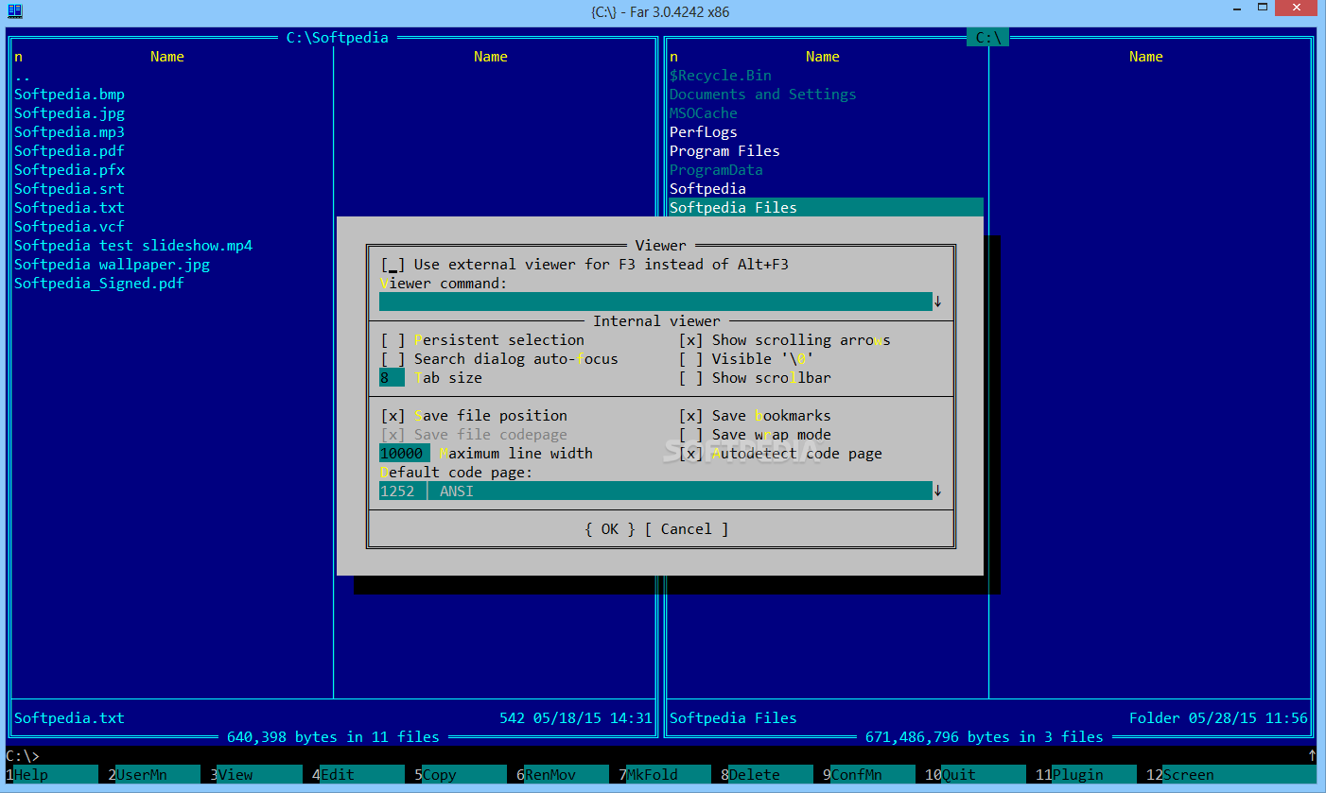This screenshot has width=1326, height=793.
Task: Open Viewer command history dropdown arrow
Action: tap(937, 302)
